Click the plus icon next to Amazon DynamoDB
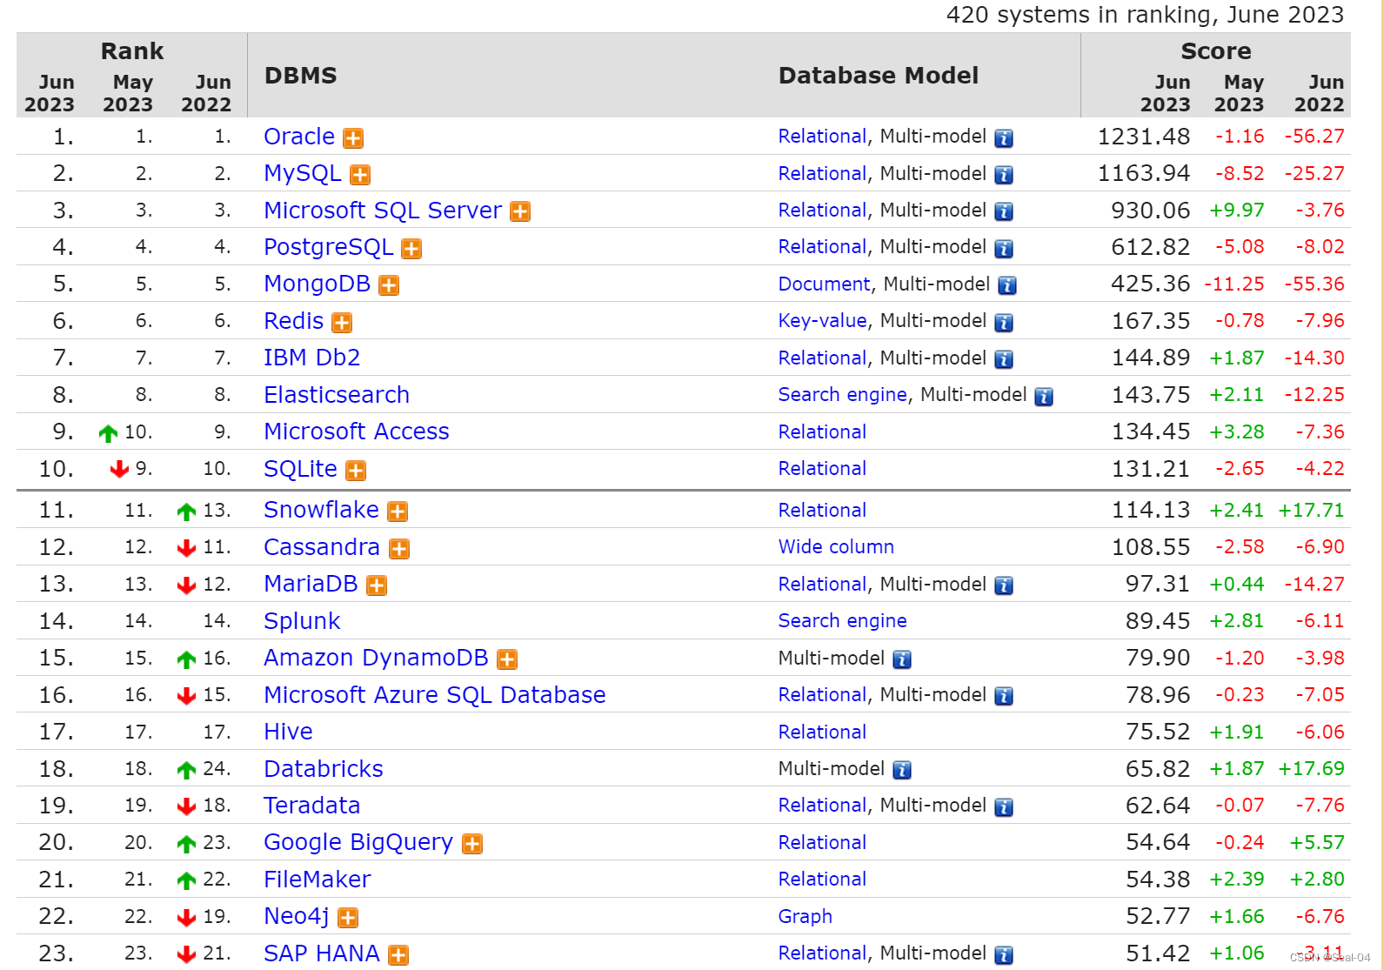Image resolution: width=1384 pixels, height=970 pixels. click(507, 659)
